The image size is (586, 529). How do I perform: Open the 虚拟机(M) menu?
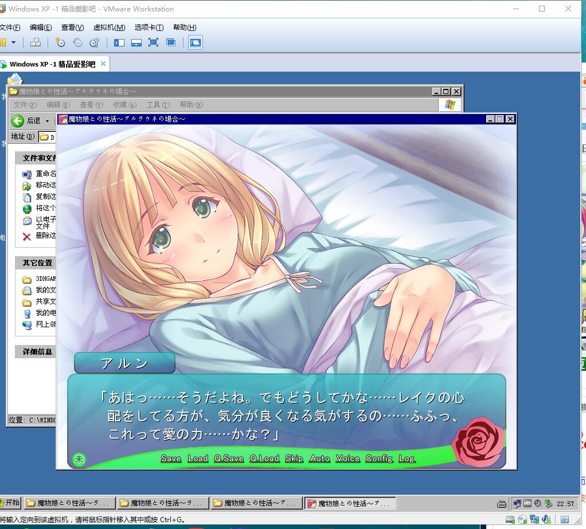109,28
